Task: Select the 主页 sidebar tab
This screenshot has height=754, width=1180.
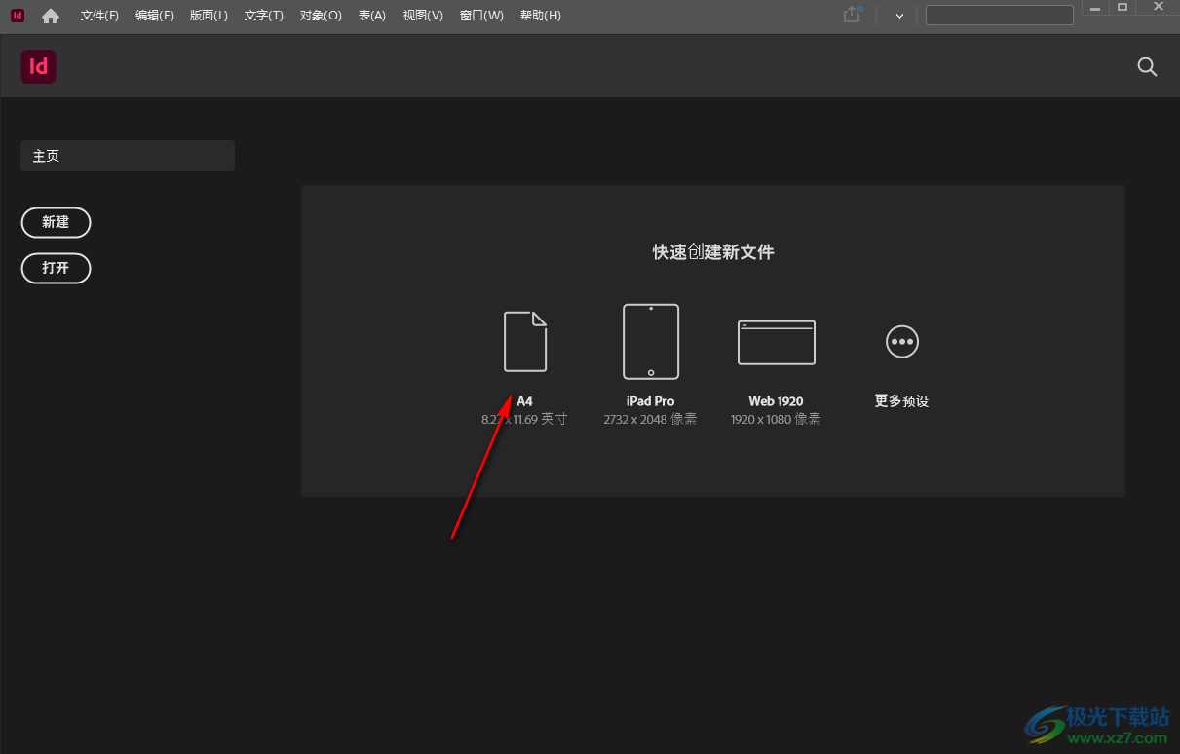Action: pyautogui.click(x=128, y=156)
